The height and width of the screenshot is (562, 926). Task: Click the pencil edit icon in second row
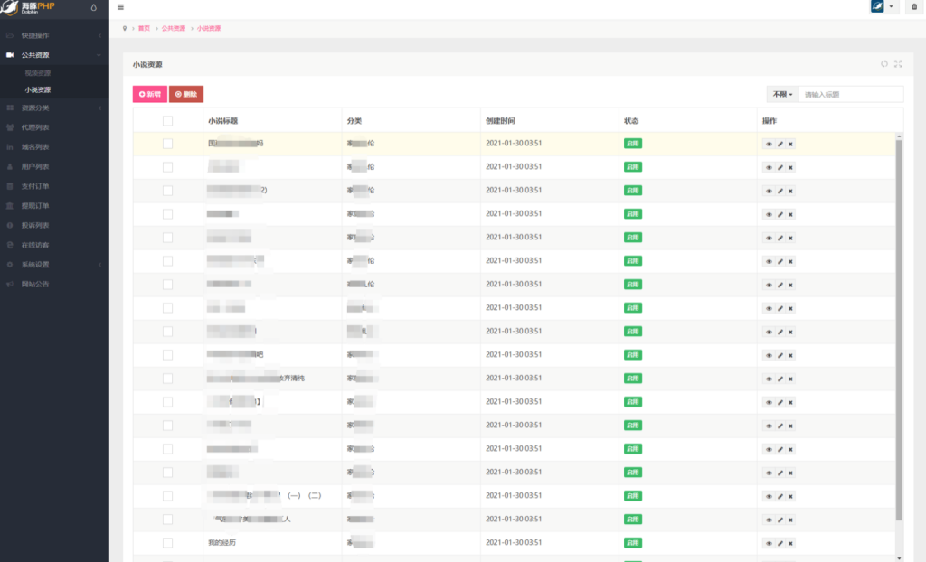pyautogui.click(x=780, y=167)
